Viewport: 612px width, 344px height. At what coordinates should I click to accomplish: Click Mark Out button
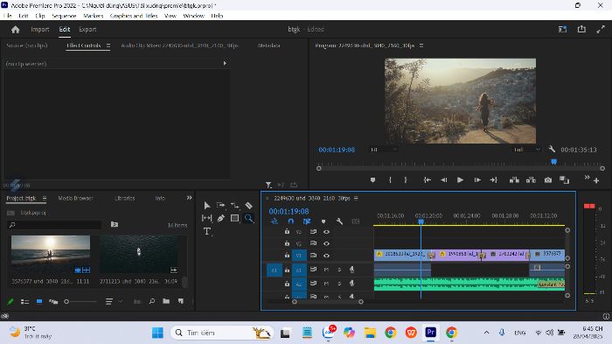point(406,179)
